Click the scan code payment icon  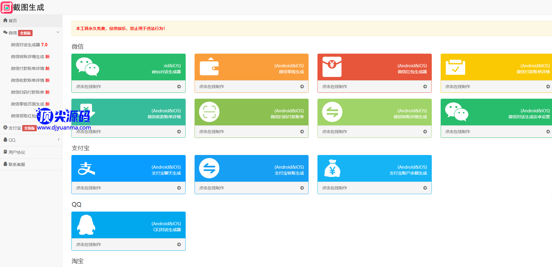(x=209, y=112)
